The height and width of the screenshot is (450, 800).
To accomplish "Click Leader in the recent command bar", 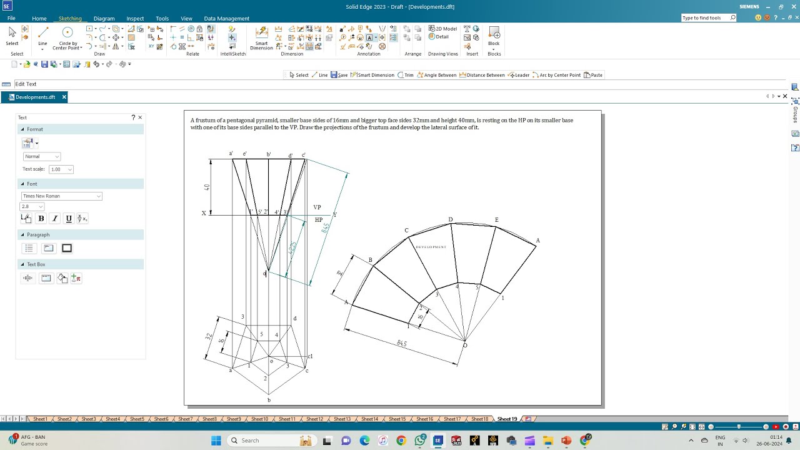I will 519,75.
